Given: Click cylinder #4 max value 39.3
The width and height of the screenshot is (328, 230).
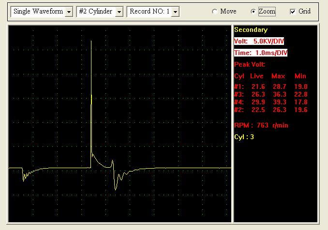Looking at the screenshot, I should coord(280,102).
